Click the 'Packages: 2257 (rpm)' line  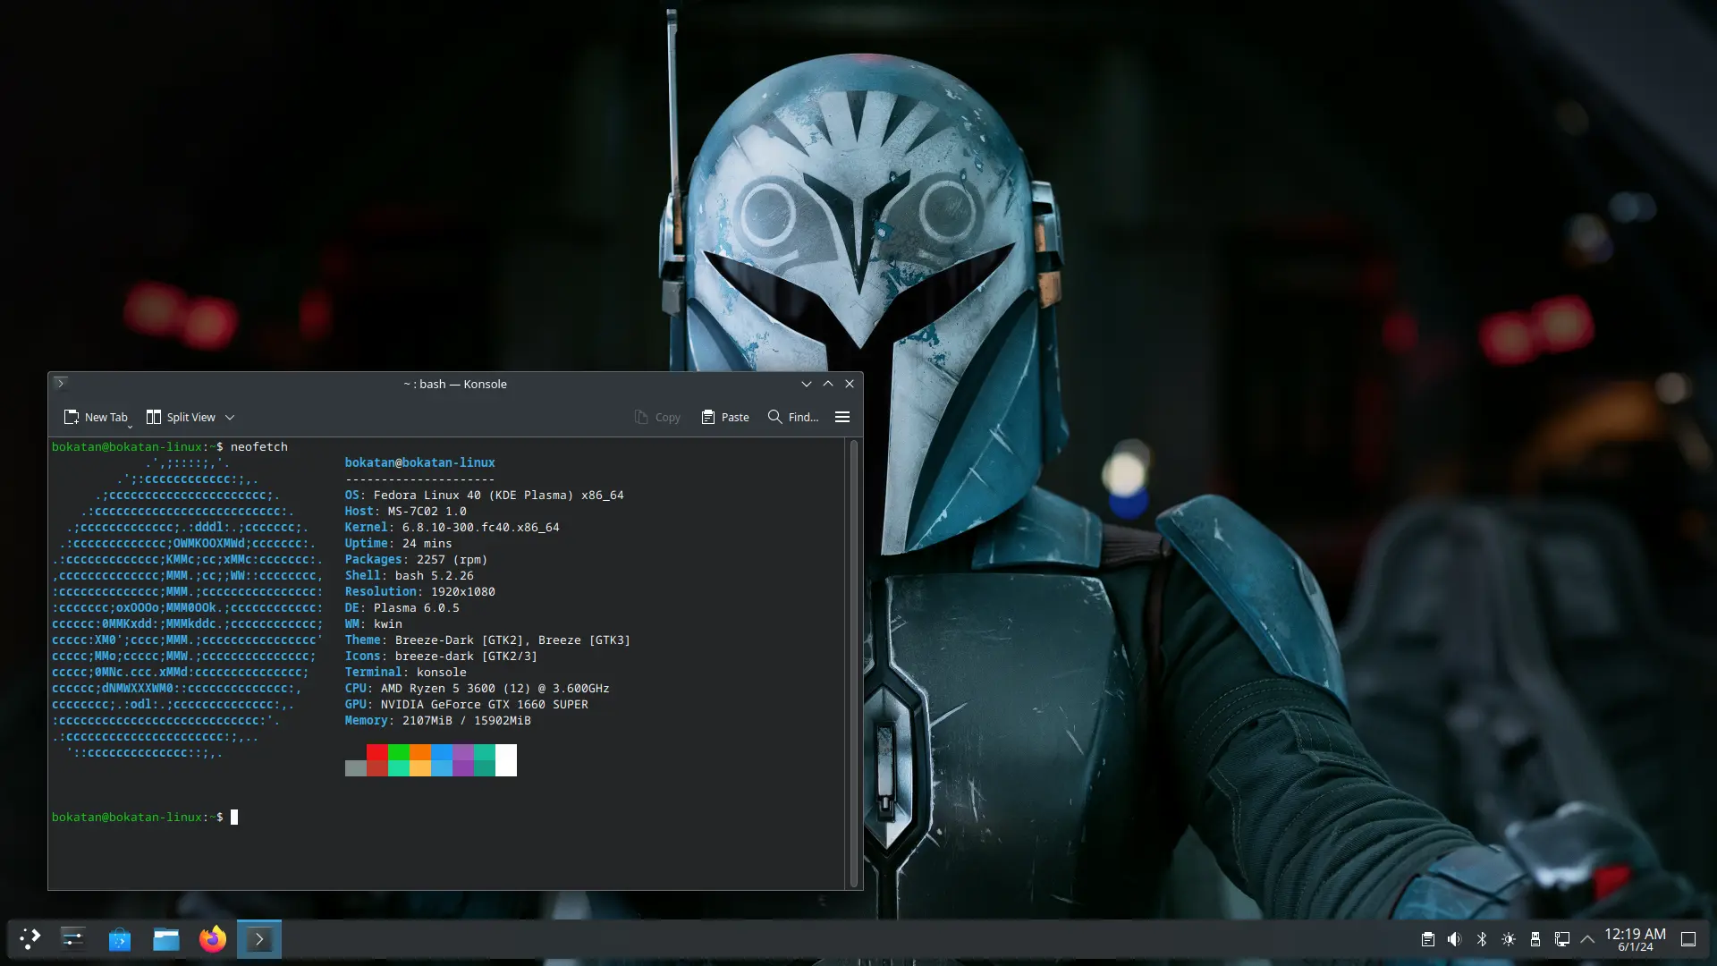pos(417,559)
